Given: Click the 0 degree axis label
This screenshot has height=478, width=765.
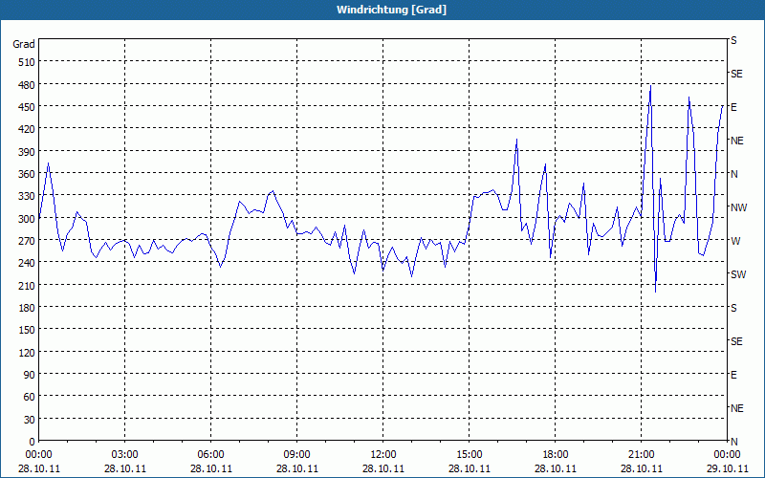Looking at the screenshot, I should [x=33, y=442].
